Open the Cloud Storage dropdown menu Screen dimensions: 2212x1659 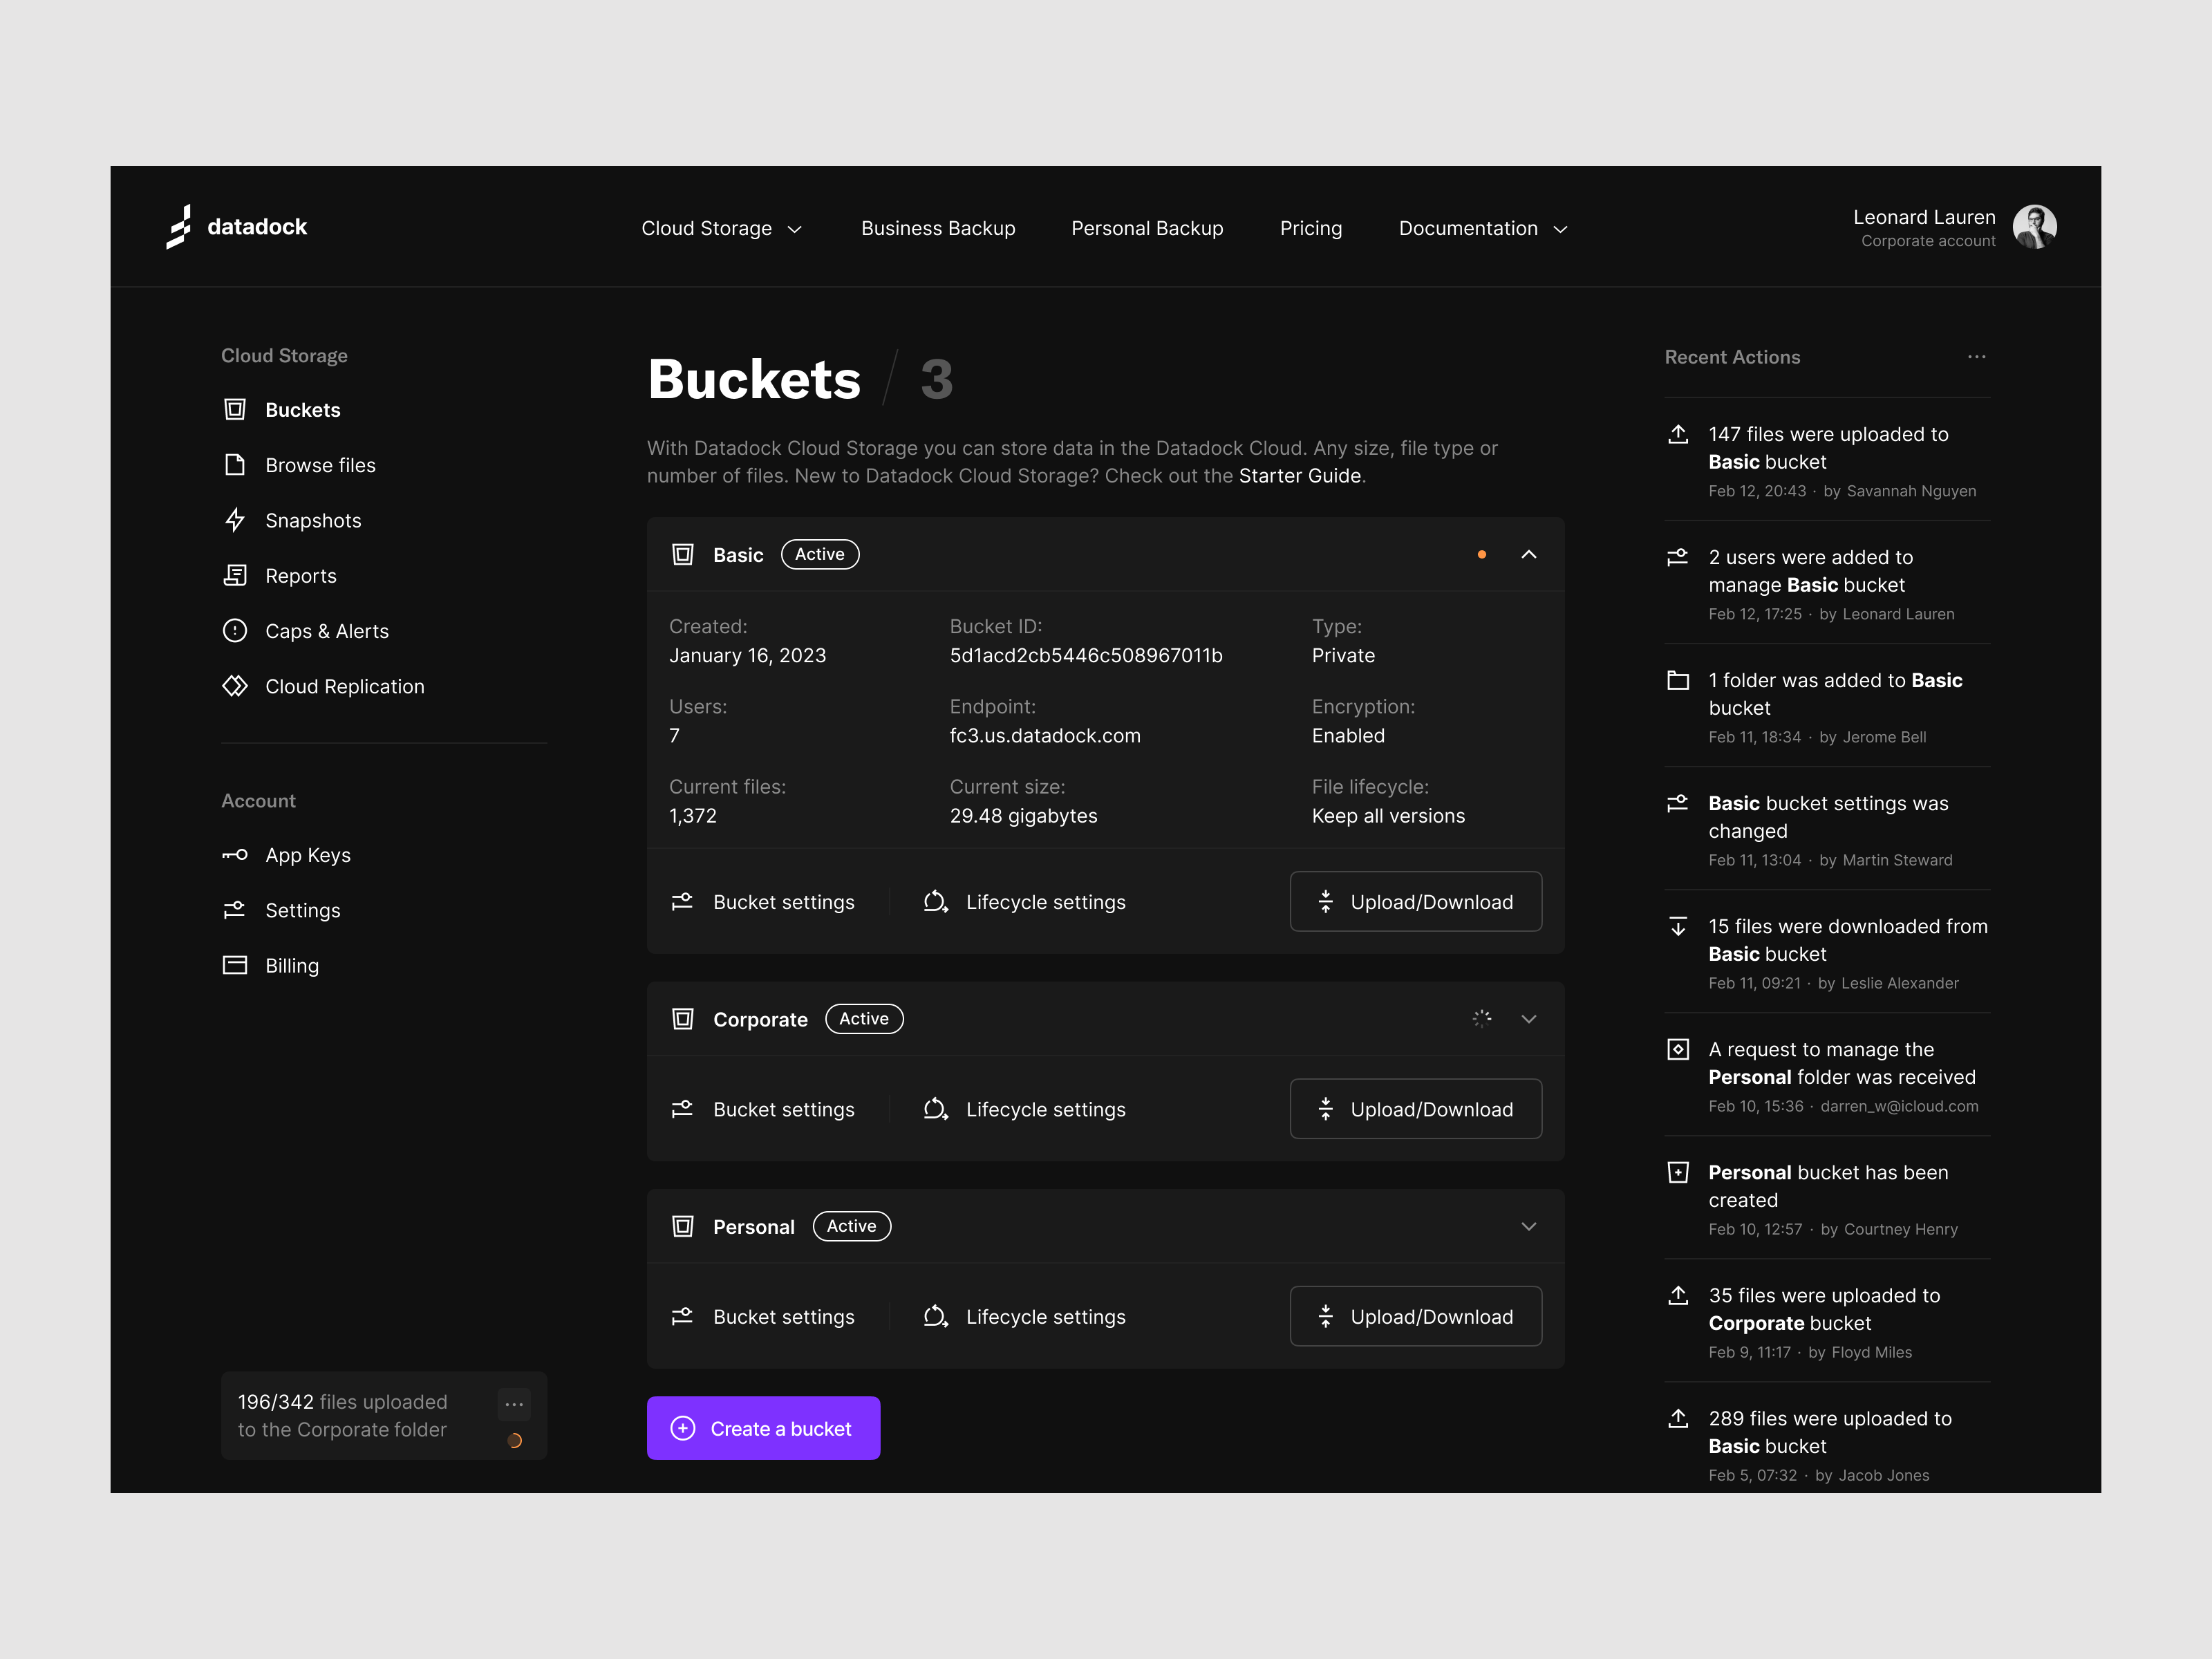pyautogui.click(x=720, y=228)
